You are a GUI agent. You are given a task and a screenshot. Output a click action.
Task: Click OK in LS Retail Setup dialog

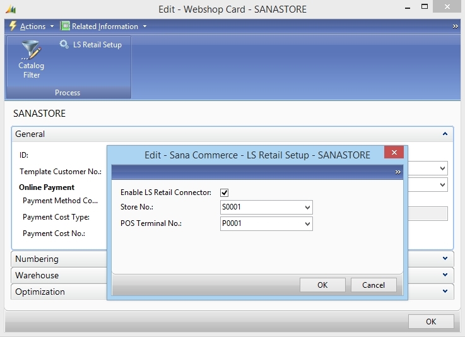(322, 285)
